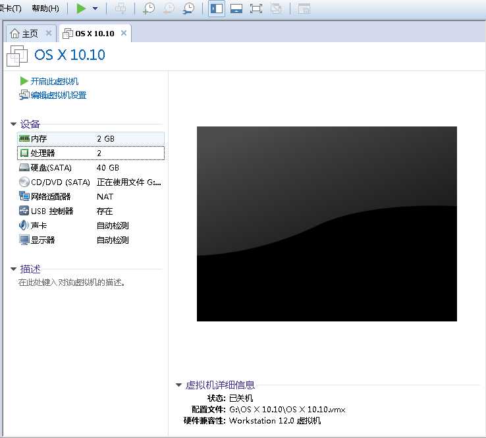This screenshot has height=438, width=486.
Task: Close the 主页 tab
Action: tap(49, 33)
